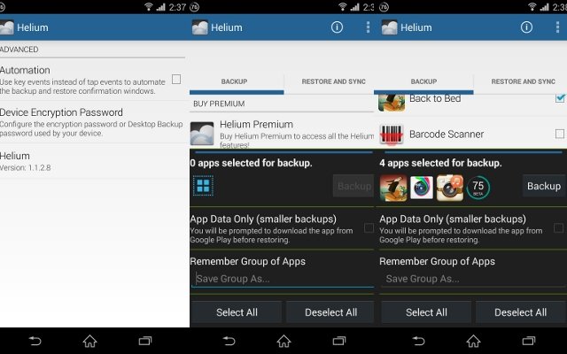Focus Save Group As field on right screen
Viewport: 567px width, 354px height.
(x=473, y=279)
